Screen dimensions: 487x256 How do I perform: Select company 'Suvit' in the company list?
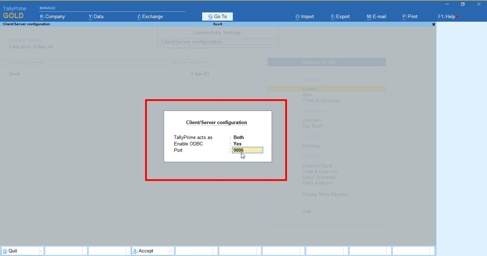[15, 74]
